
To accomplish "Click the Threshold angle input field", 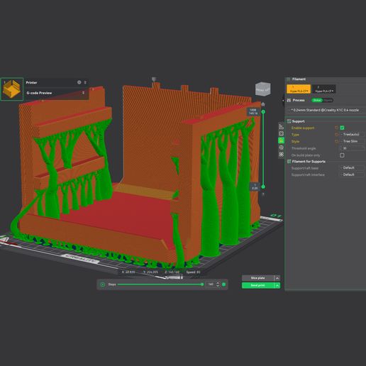I will click(353, 148).
